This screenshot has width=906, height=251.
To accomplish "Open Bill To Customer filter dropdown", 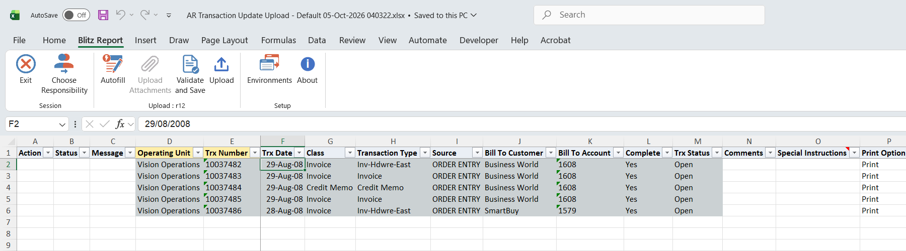I will click(x=551, y=153).
